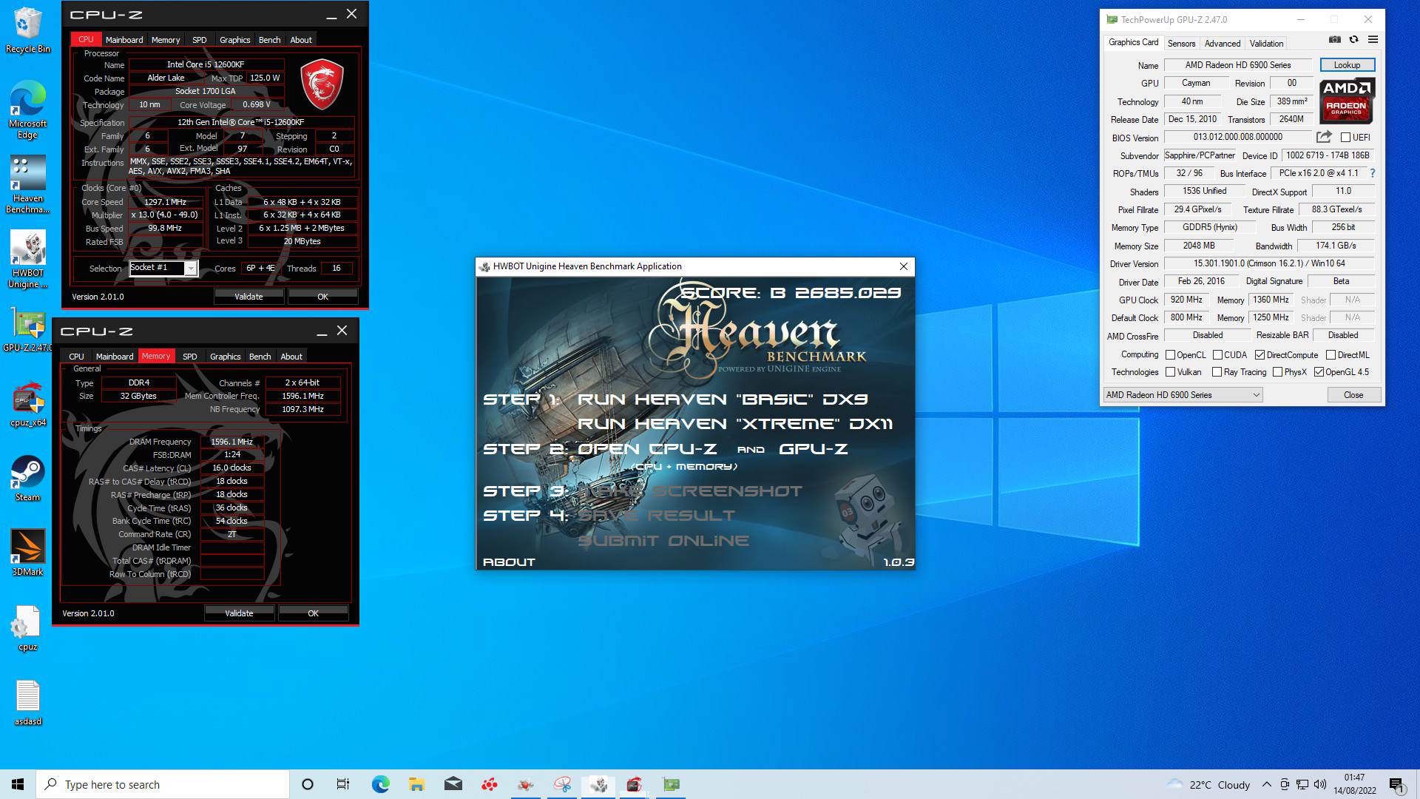
Task: Open HWBOT Unigine desktop shortcut
Action: pos(27,259)
